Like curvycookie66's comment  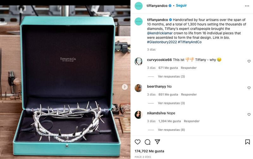249,61
